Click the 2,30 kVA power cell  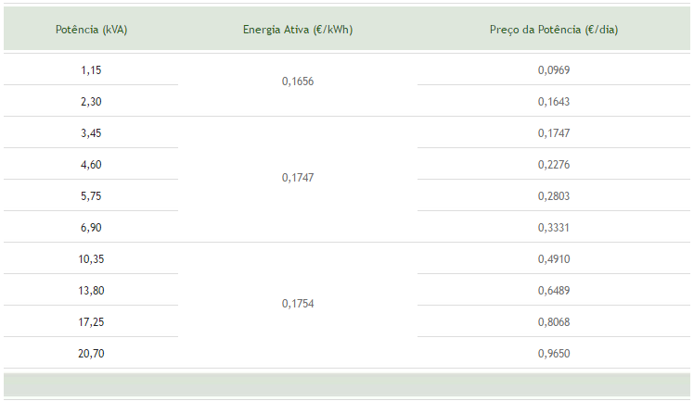pyautogui.click(x=91, y=101)
